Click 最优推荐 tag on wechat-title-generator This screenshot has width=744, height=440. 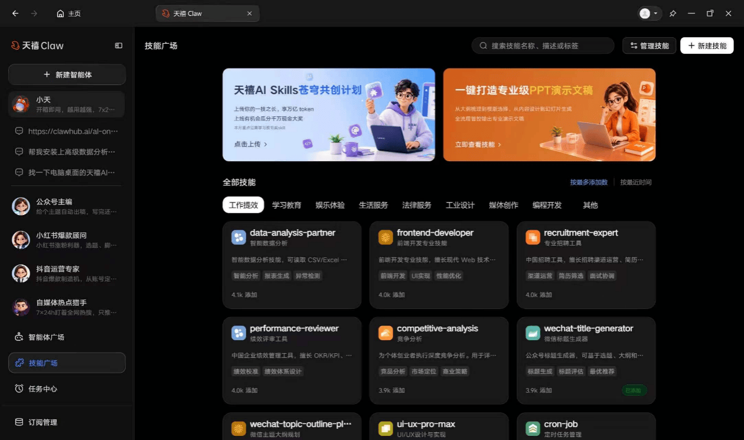pos(602,371)
